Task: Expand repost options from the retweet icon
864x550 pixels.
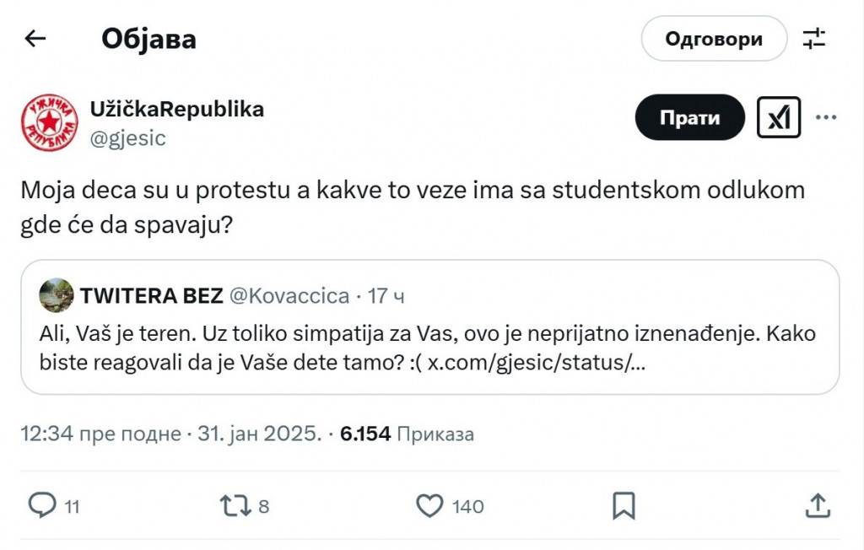Action: point(235,506)
